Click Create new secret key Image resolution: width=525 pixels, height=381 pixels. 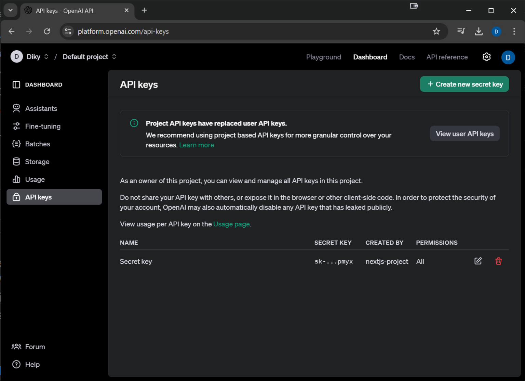[464, 84]
